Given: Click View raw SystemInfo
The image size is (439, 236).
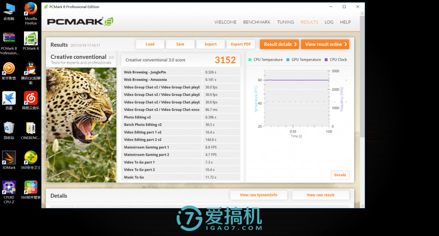Looking at the screenshot, I should [x=259, y=195].
